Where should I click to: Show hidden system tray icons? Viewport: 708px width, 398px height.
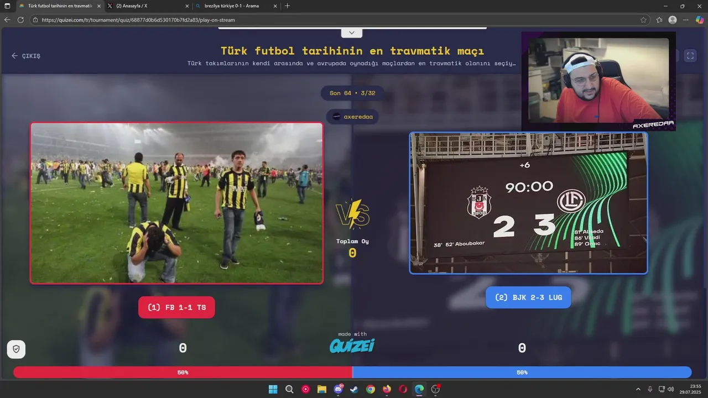[638, 389]
